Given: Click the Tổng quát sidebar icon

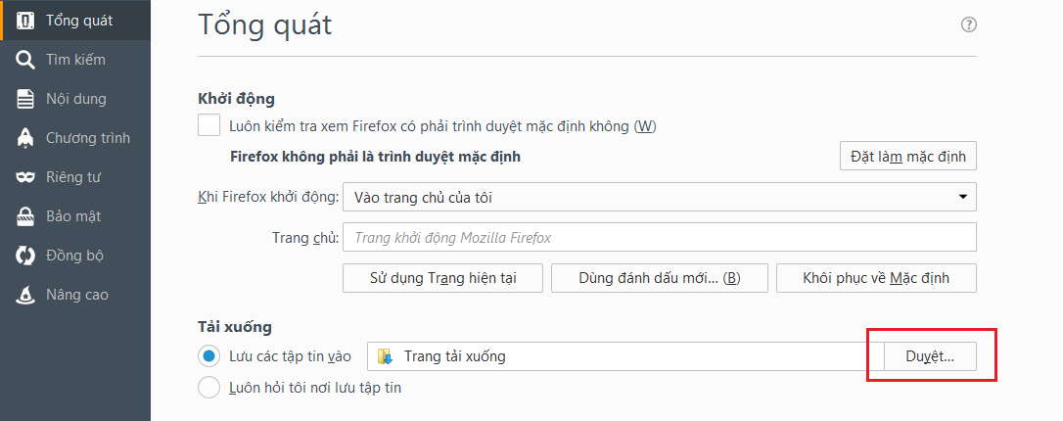Looking at the screenshot, I should coord(26,21).
